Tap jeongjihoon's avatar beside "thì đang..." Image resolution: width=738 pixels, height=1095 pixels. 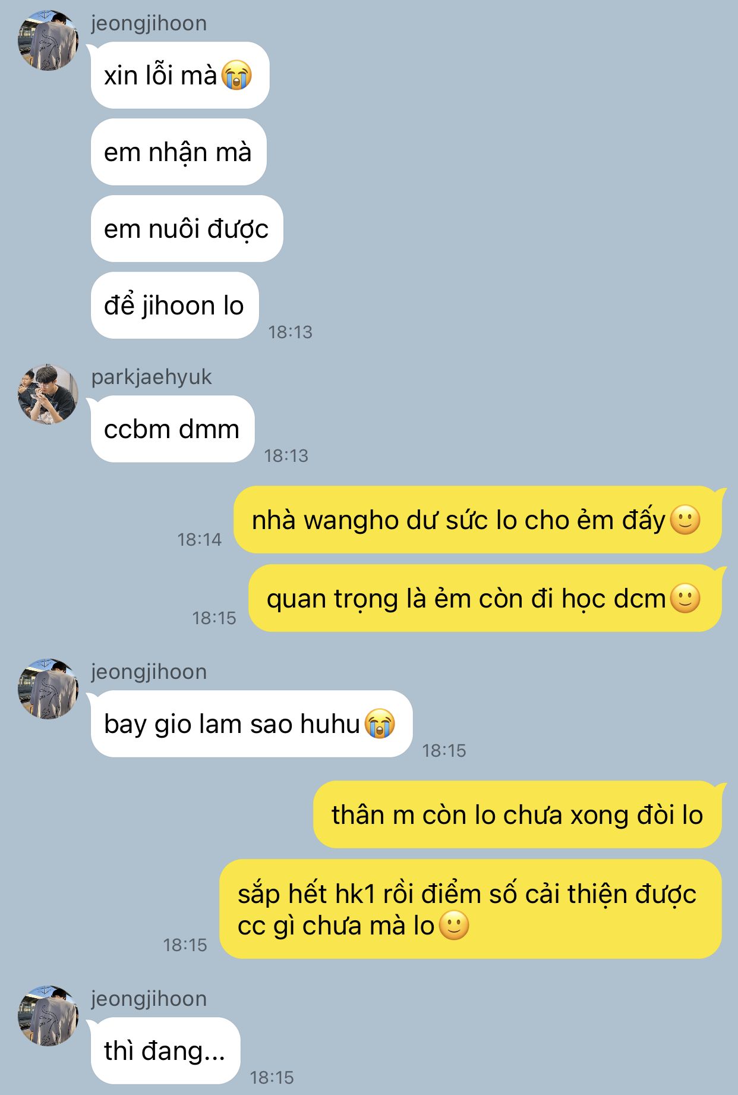coord(48,1016)
